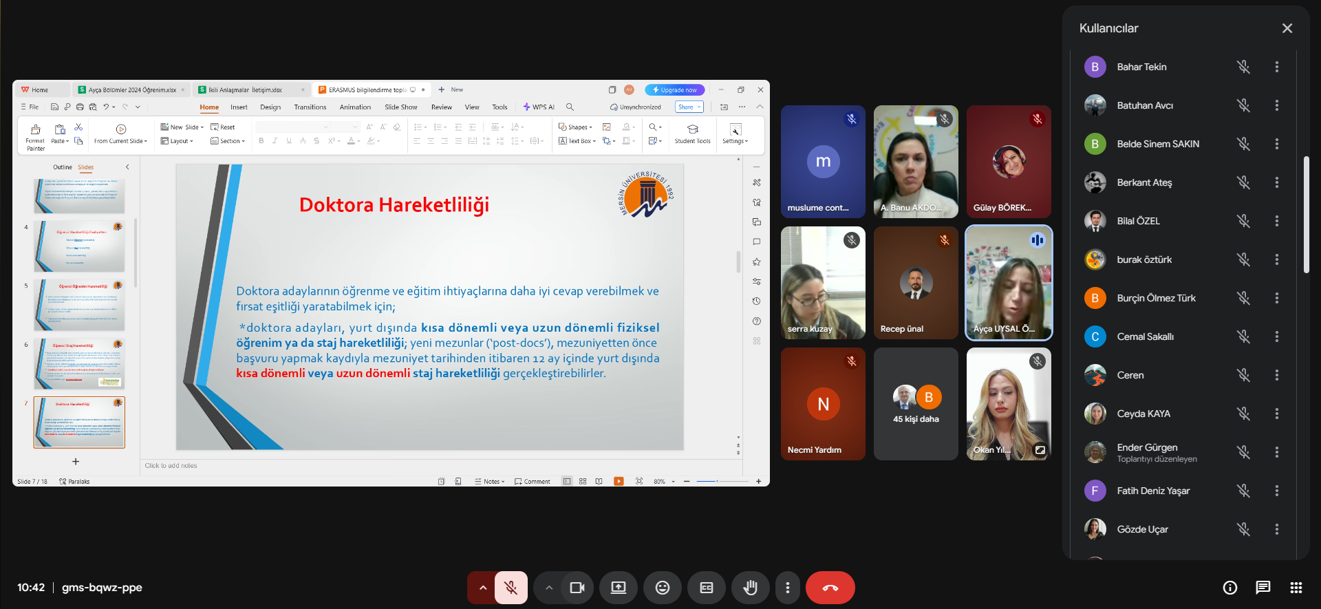This screenshot has height=609, width=1321.
Task: Open the emoji reactions picker
Action: coord(662,588)
